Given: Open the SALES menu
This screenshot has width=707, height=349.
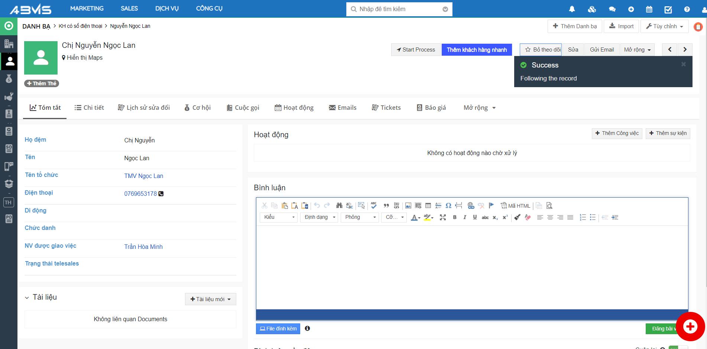Looking at the screenshot, I should pyautogui.click(x=129, y=9).
